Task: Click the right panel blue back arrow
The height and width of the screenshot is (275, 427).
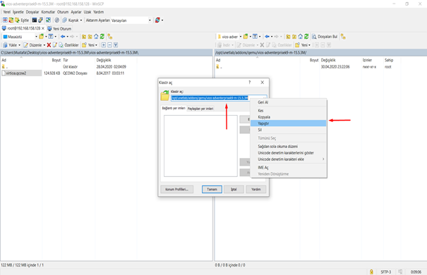Action: click(x=267, y=37)
